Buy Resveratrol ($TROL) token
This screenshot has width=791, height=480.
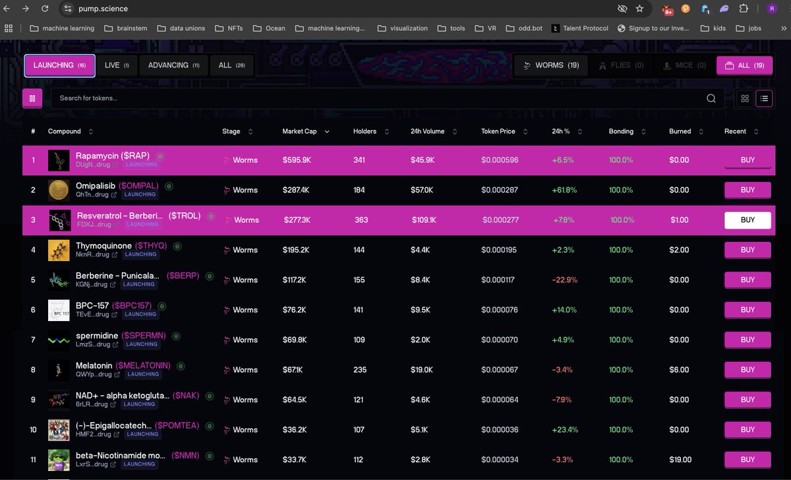(x=747, y=220)
